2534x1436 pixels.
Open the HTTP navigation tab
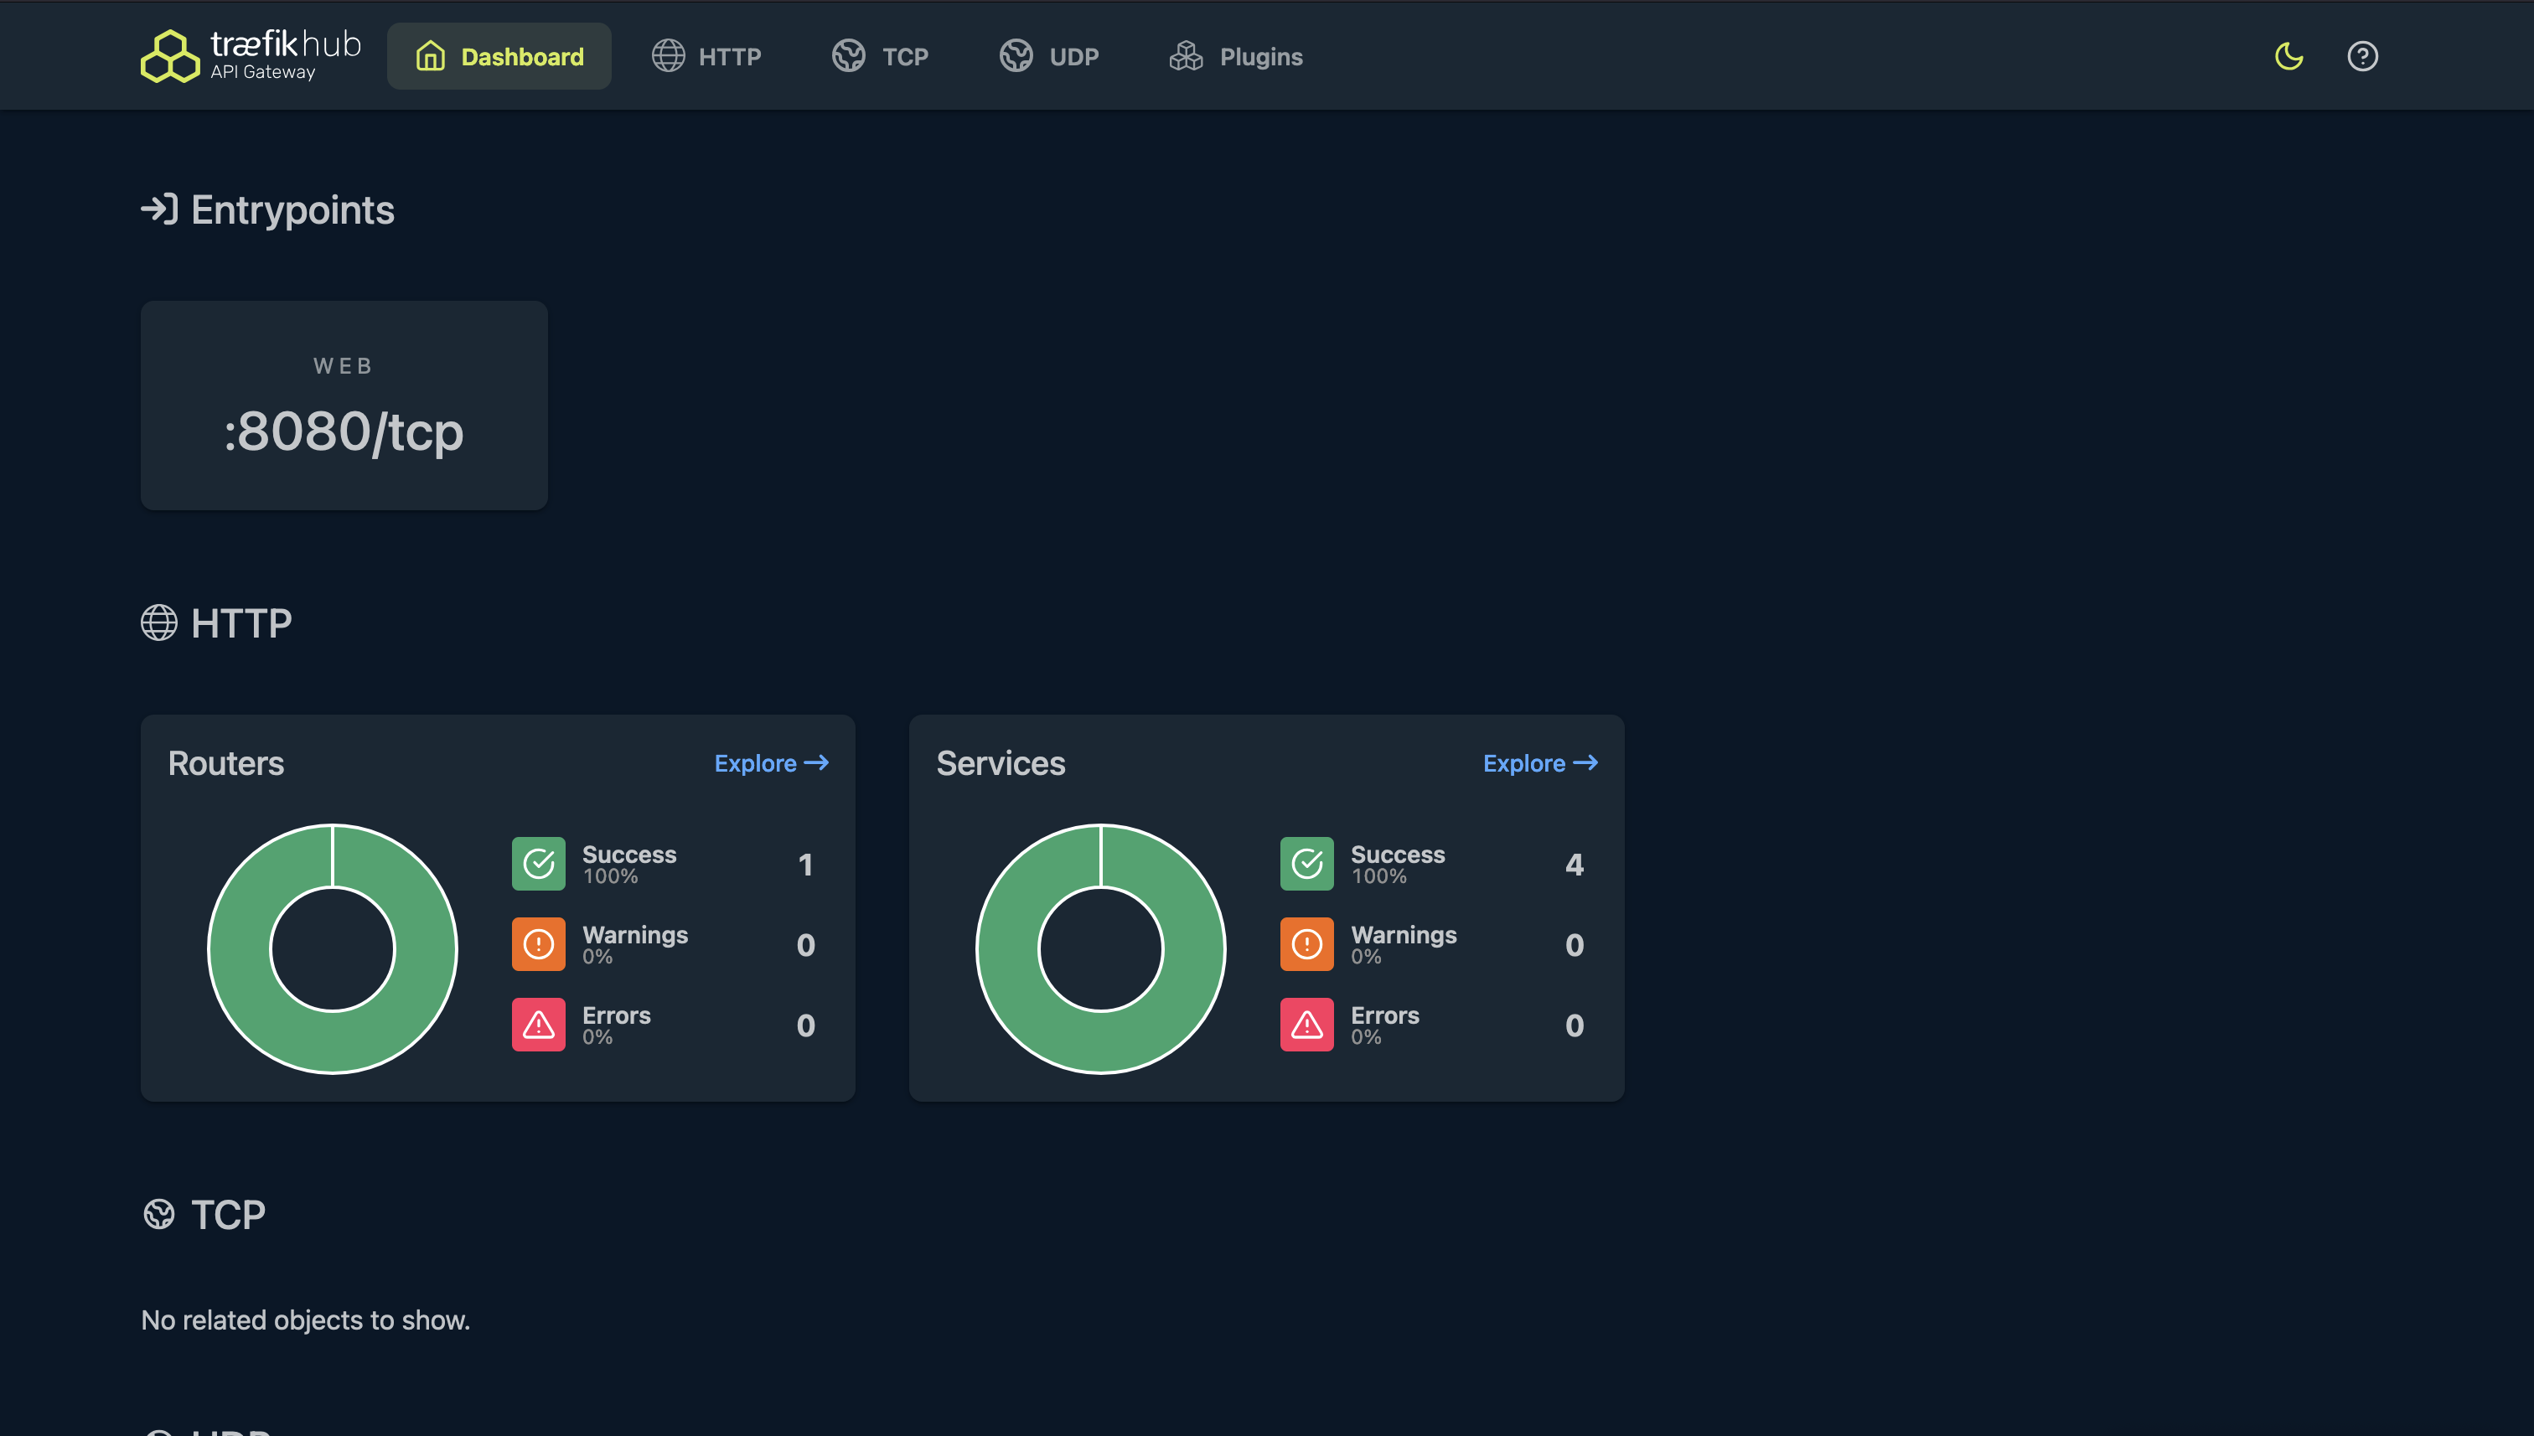(x=707, y=55)
